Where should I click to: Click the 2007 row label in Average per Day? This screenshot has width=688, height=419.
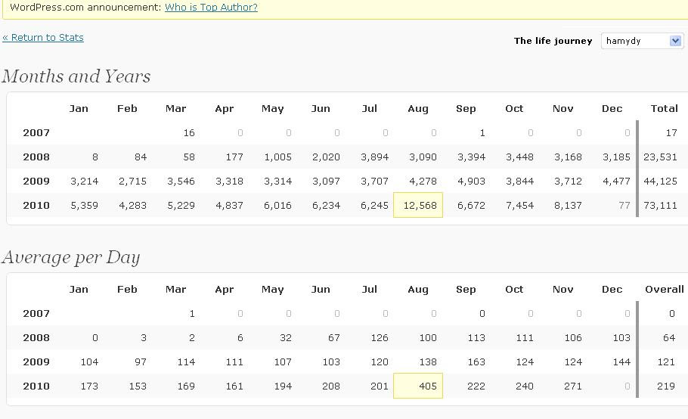coord(36,313)
